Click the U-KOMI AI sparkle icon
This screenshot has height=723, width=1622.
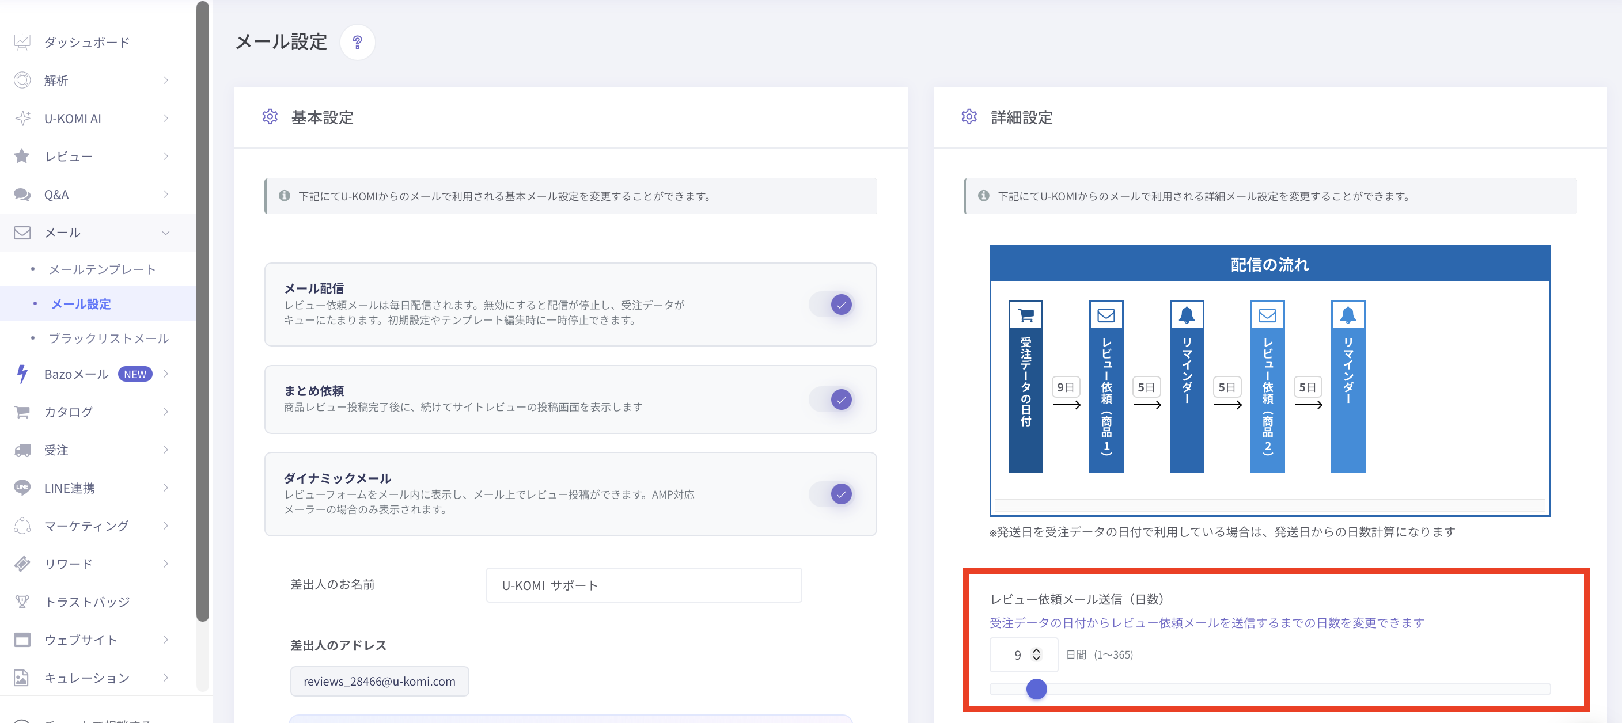pos(22,119)
